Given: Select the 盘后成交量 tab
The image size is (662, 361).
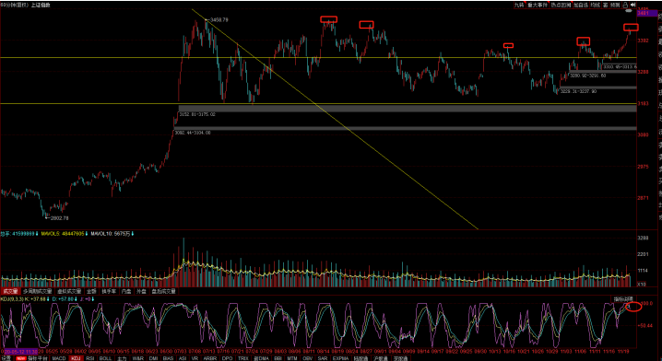Looking at the screenshot, I should 164,291.
